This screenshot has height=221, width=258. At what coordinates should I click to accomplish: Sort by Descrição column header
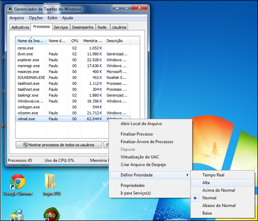[117, 40]
